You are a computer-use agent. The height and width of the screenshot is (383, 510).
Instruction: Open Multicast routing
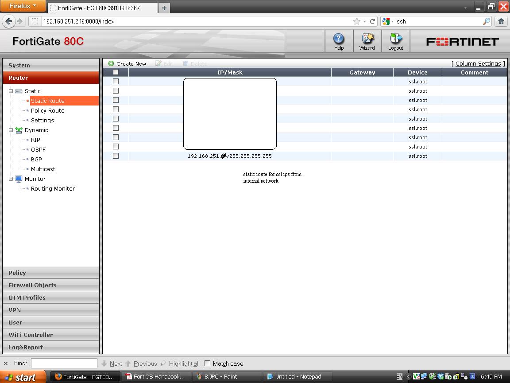43,169
